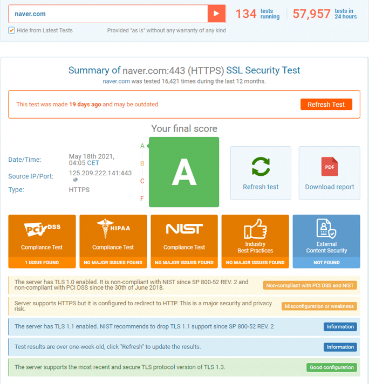The width and height of the screenshot is (369, 384).
Task: Click the green A score box
Action: tap(184, 172)
